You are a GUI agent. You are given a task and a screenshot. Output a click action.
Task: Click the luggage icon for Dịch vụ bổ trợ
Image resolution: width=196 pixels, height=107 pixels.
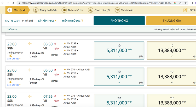64,10
